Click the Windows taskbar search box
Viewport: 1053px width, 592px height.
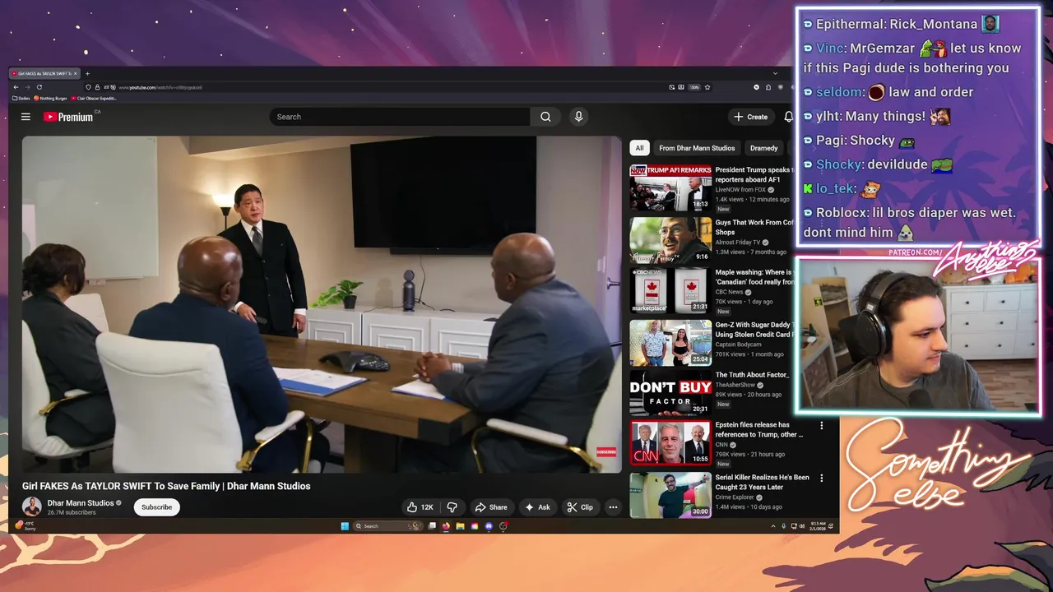coord(388,526)
